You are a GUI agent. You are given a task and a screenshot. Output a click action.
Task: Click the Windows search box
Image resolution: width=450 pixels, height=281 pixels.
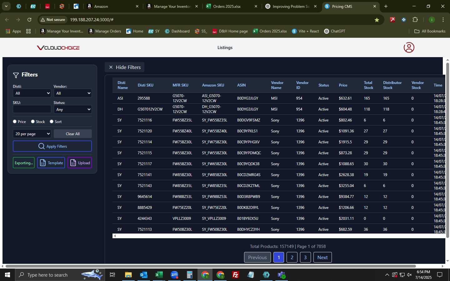pyautogui.click(x=59, y=275)
